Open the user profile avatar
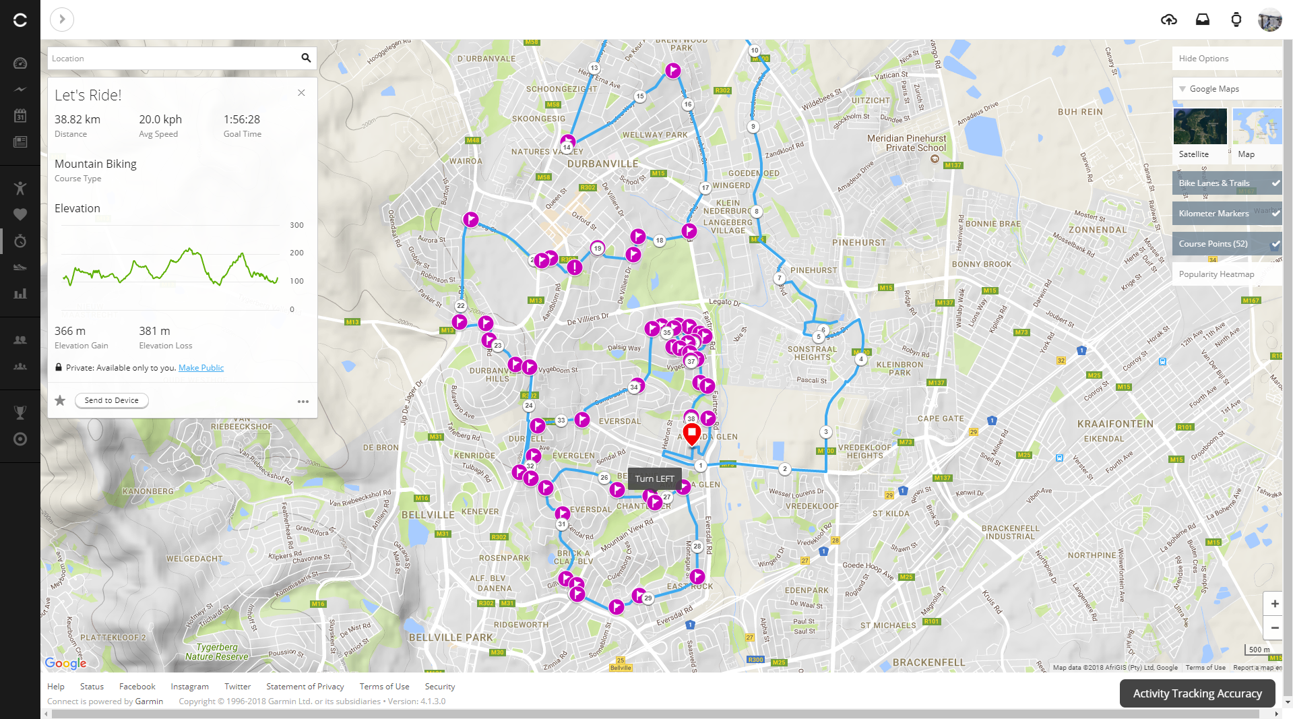 pyautogui.click(x=1270, y=20)
